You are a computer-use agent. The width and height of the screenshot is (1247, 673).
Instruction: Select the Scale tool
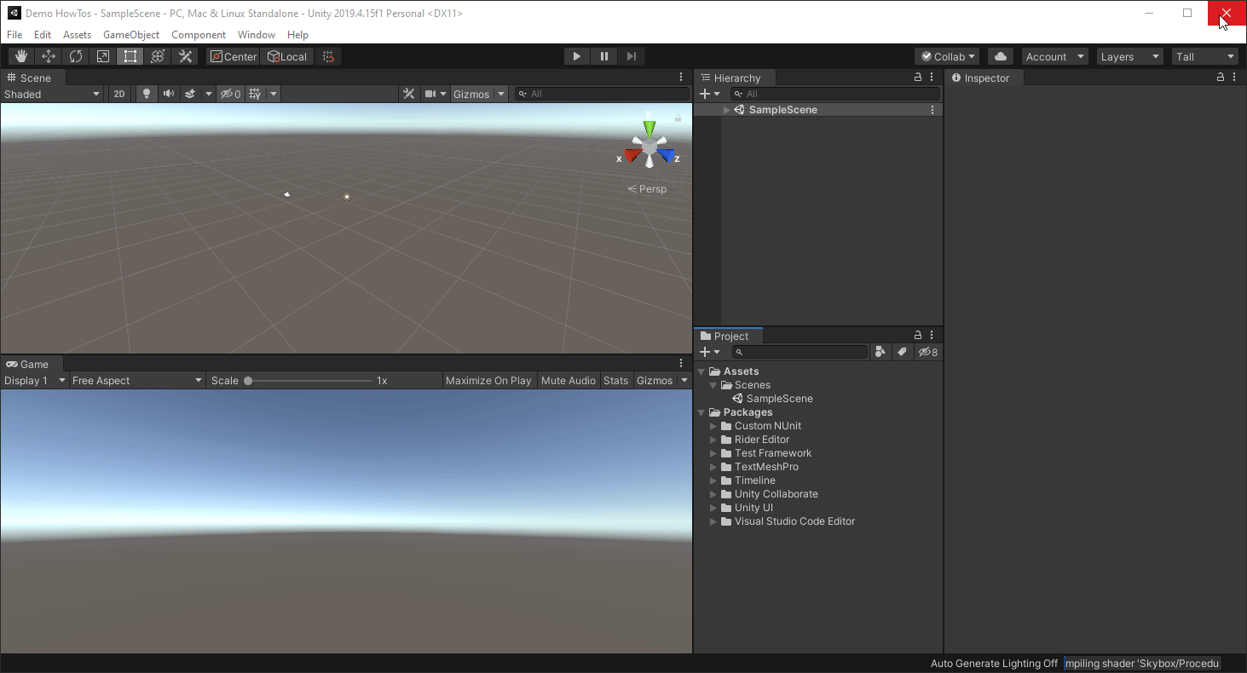click(103, 56)
